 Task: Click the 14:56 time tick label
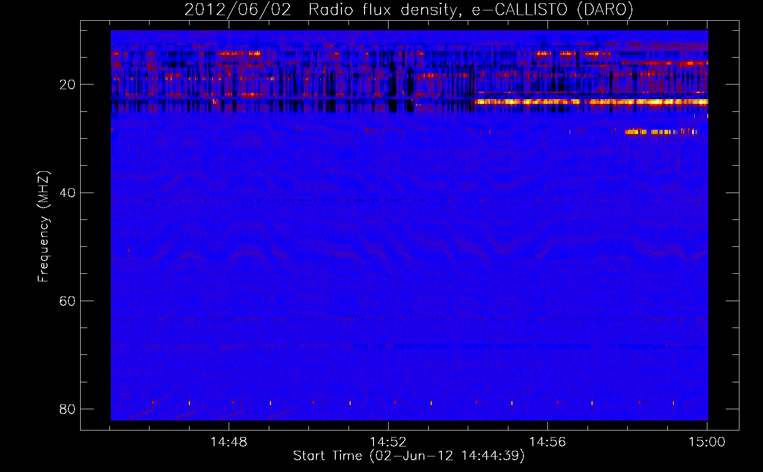(x=547, y=442)
